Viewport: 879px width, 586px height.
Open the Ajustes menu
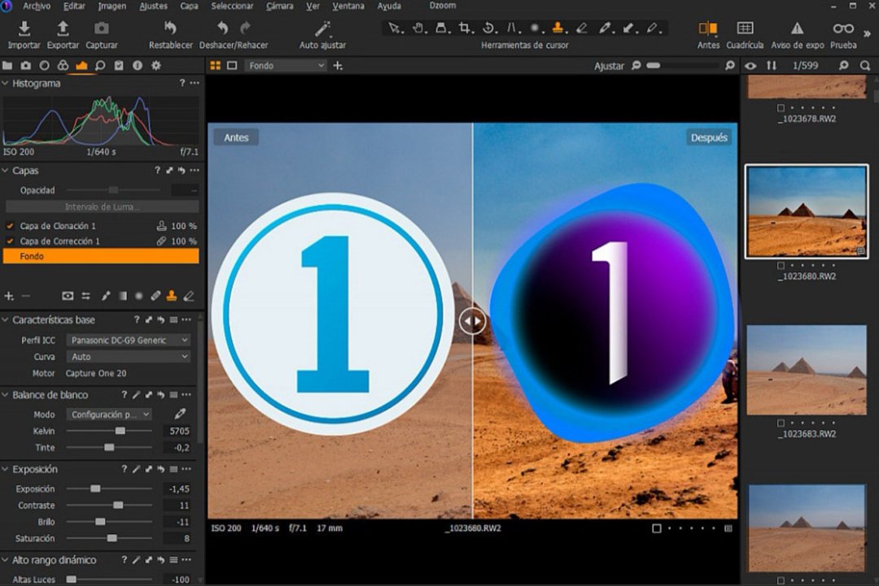(153, 6)
